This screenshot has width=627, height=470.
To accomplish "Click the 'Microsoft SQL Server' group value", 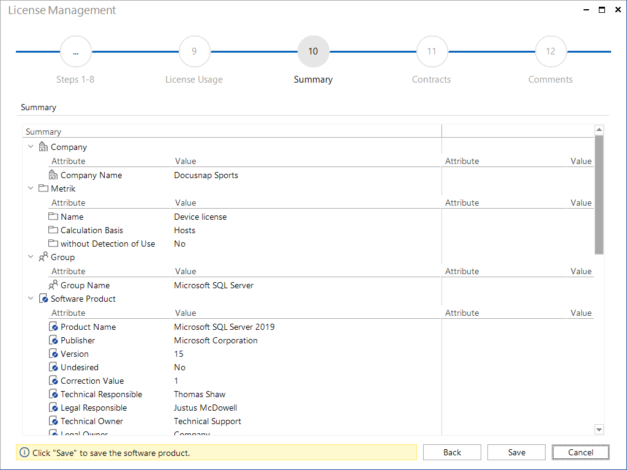I will pos(214,285).
